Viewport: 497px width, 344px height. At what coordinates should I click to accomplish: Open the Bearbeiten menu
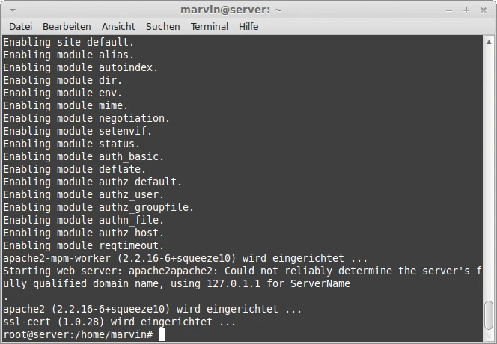67,27
